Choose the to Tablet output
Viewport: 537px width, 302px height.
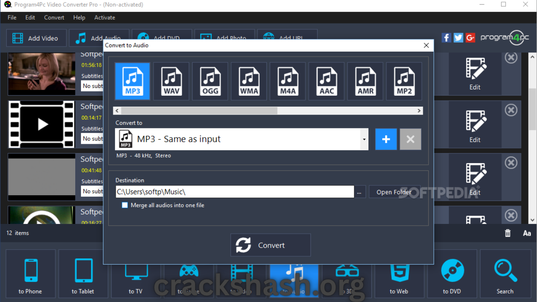click(x=83, y=273)
